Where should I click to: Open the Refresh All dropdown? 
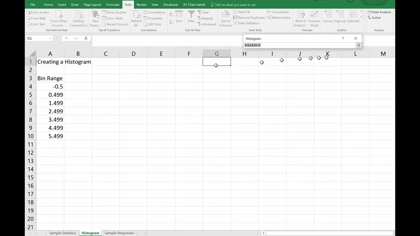[136, 19]
